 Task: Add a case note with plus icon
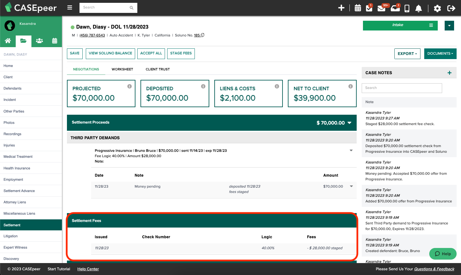449,73
